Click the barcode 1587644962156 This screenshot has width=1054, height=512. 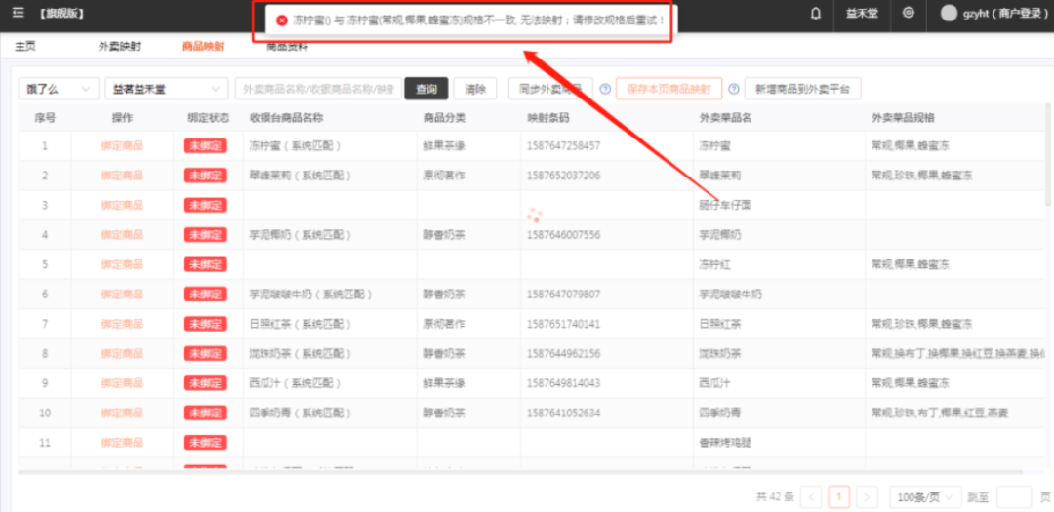(564, 353)
